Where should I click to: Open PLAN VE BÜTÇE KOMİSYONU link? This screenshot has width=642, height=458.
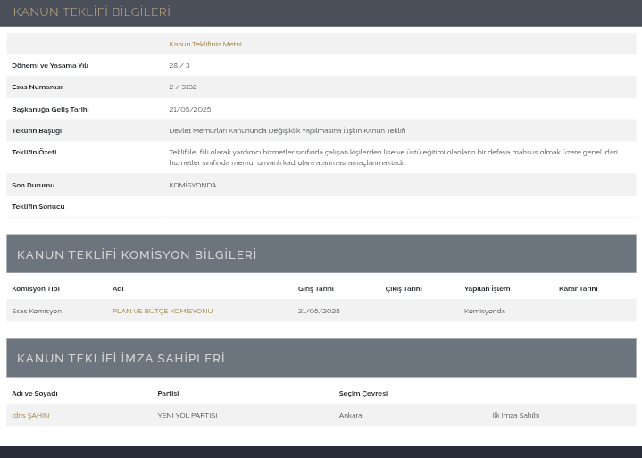[163, 311]
